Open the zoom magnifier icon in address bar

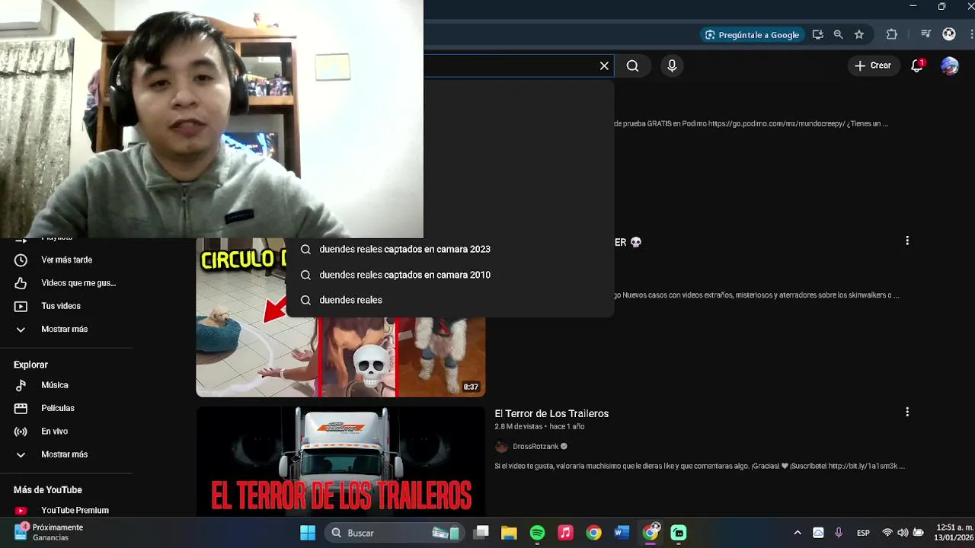pyautogui.click(x=839, y=34)
